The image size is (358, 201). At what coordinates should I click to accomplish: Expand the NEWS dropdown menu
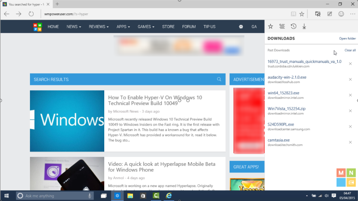pos(74,27)
